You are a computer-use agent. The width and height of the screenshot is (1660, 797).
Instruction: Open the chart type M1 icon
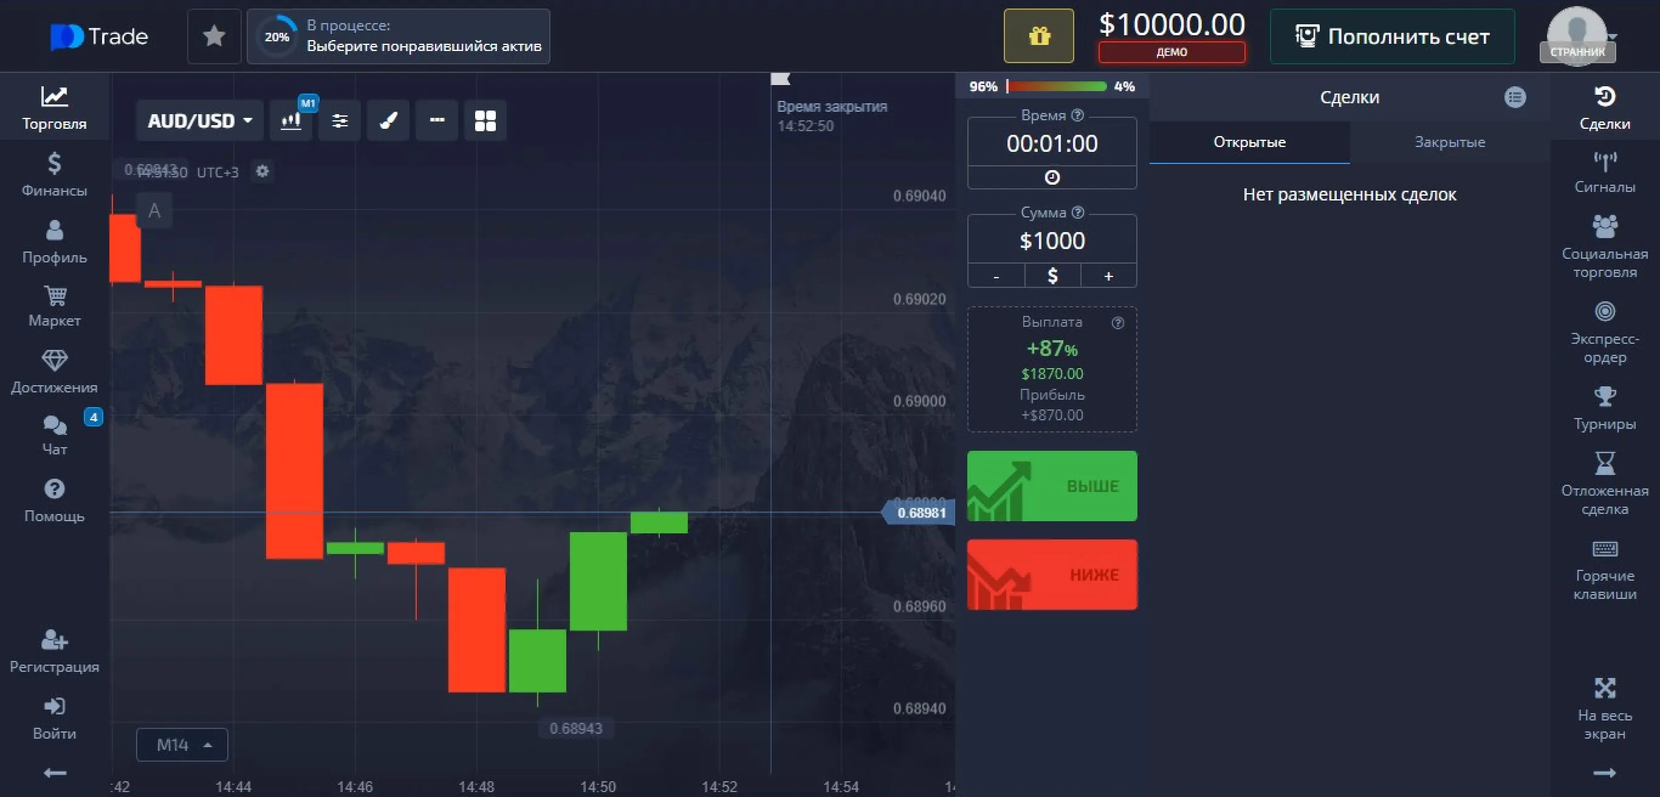click(x=291, y=120)
